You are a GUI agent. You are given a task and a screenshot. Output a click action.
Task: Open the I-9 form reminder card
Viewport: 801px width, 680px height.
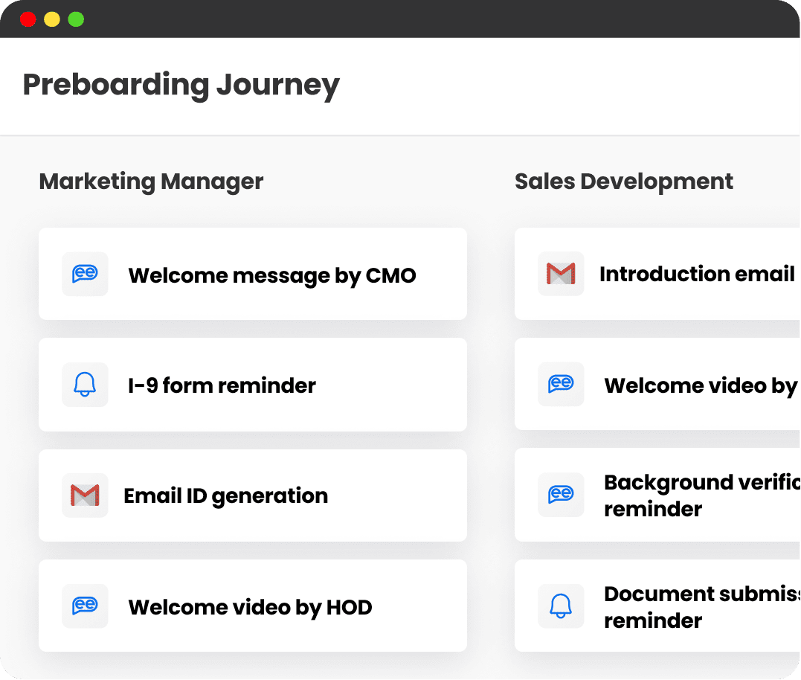(253, 385)
